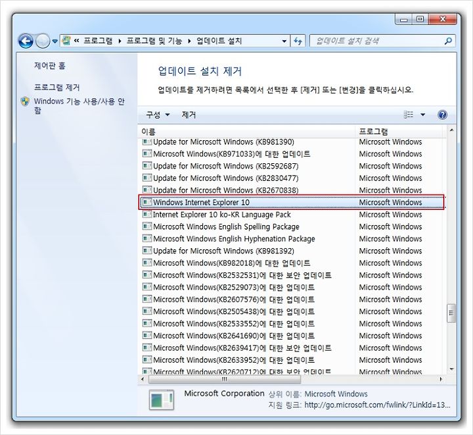473x435 pixels.
Task: Select Update for Microsoft Windows (KB981392)
Action: [x=292, y=251]
